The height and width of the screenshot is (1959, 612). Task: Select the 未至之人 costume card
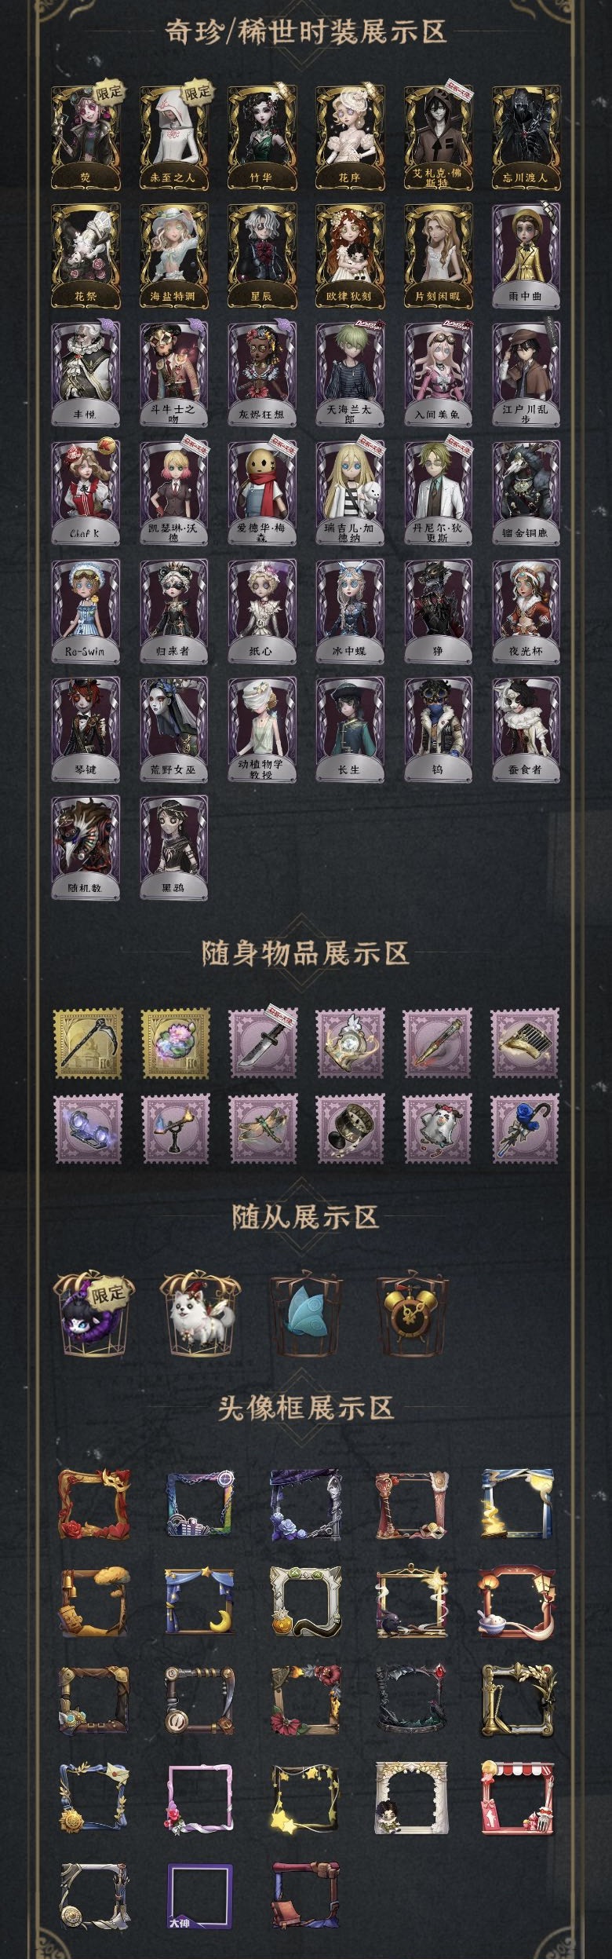173,137
